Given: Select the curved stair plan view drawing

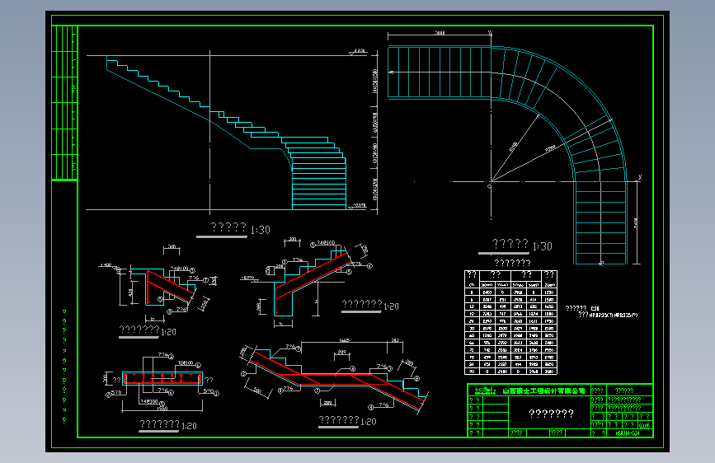Looking at the screenshot, I should (513, 148).
